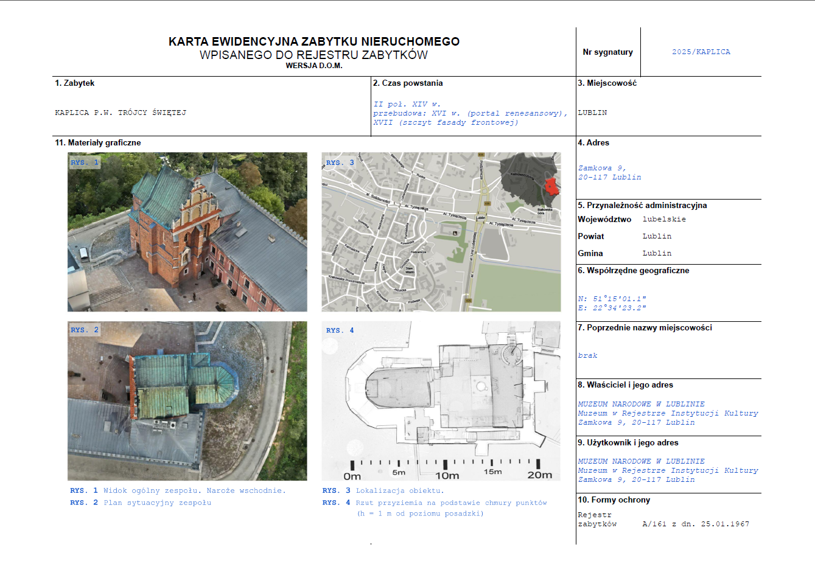The height and width of the screenshot is (578, 815).
Task: Select the subtitle 'WERSJA D.O.M.'
Action: click(x=314, y=66)
